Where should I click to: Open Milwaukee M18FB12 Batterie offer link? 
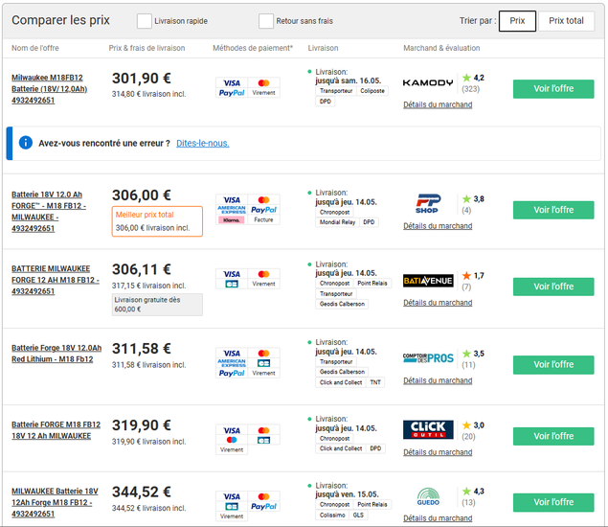49,89
